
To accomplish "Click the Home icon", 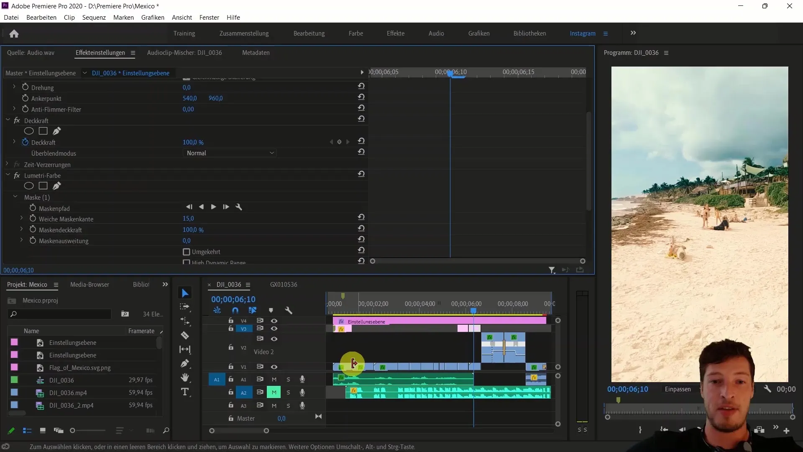I will coord(14,33).
